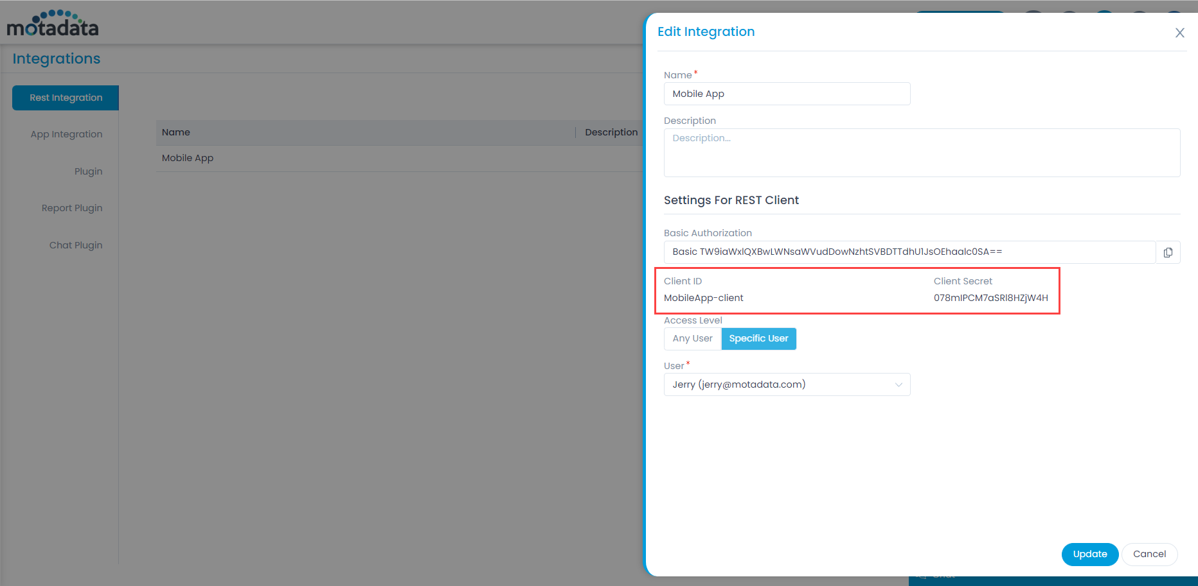Select the Rest Integration tab

(x=66, y=98)
